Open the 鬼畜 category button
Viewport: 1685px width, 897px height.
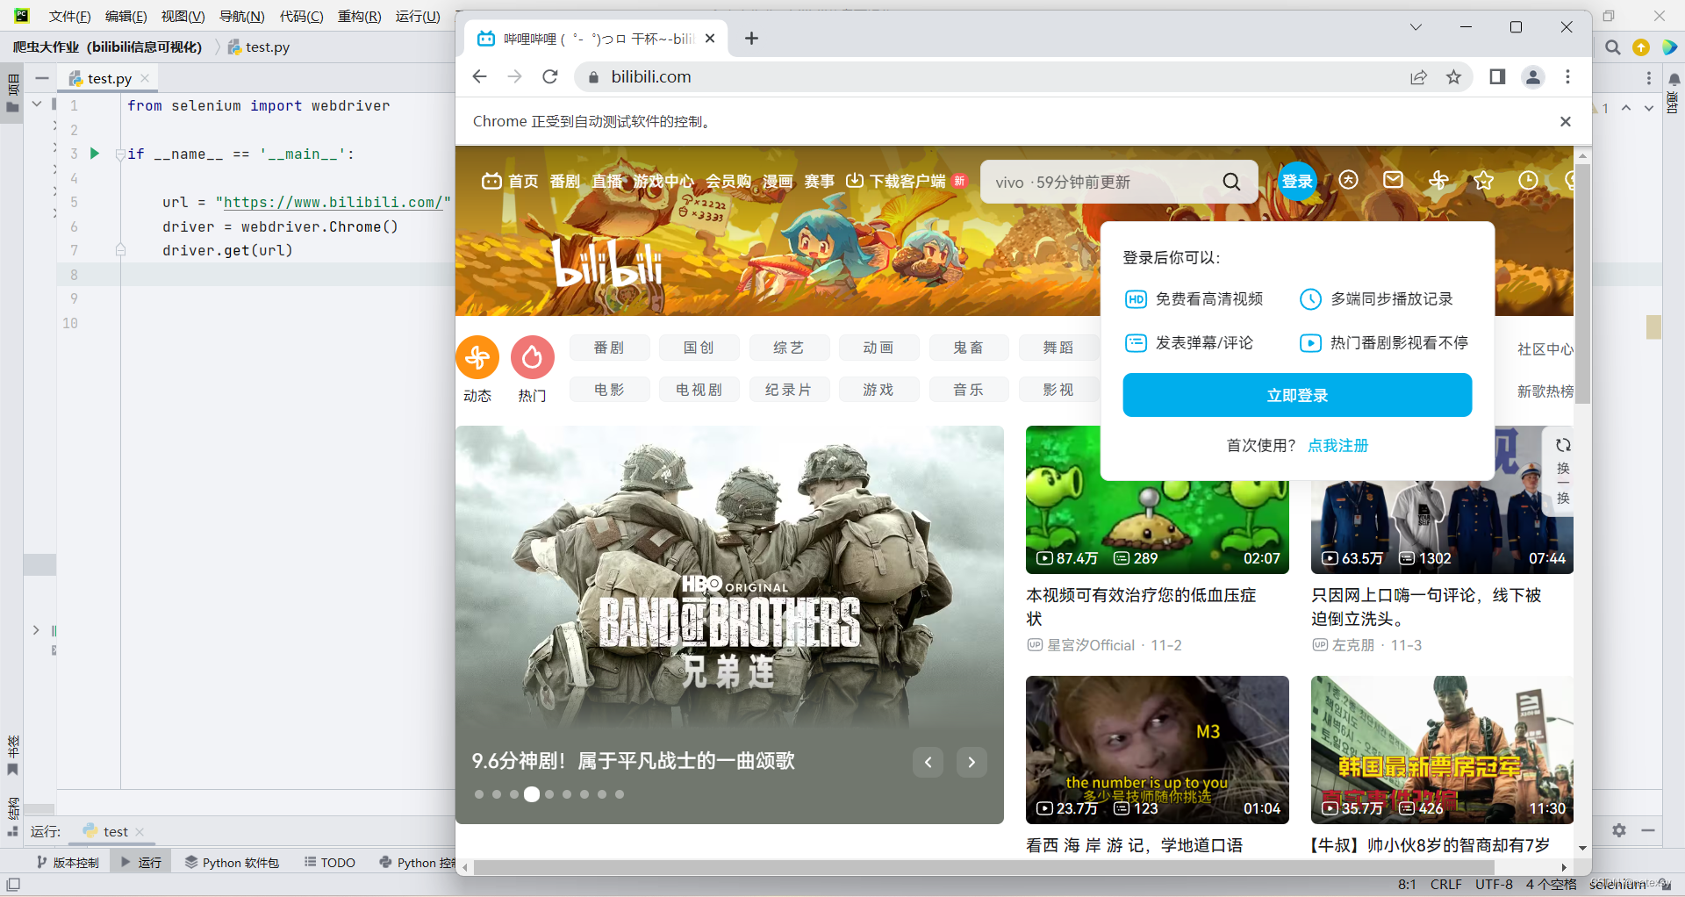[969, 348]
